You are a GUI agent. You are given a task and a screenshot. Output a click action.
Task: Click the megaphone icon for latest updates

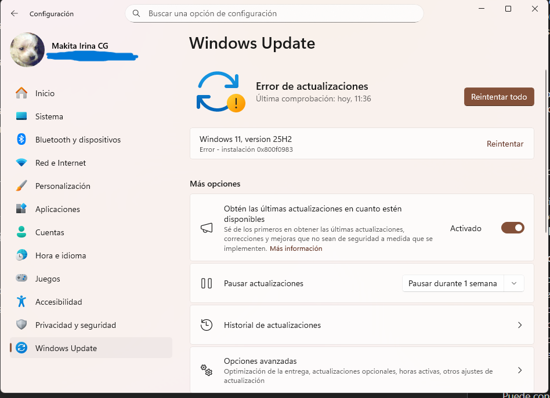[x=207, y=228]
